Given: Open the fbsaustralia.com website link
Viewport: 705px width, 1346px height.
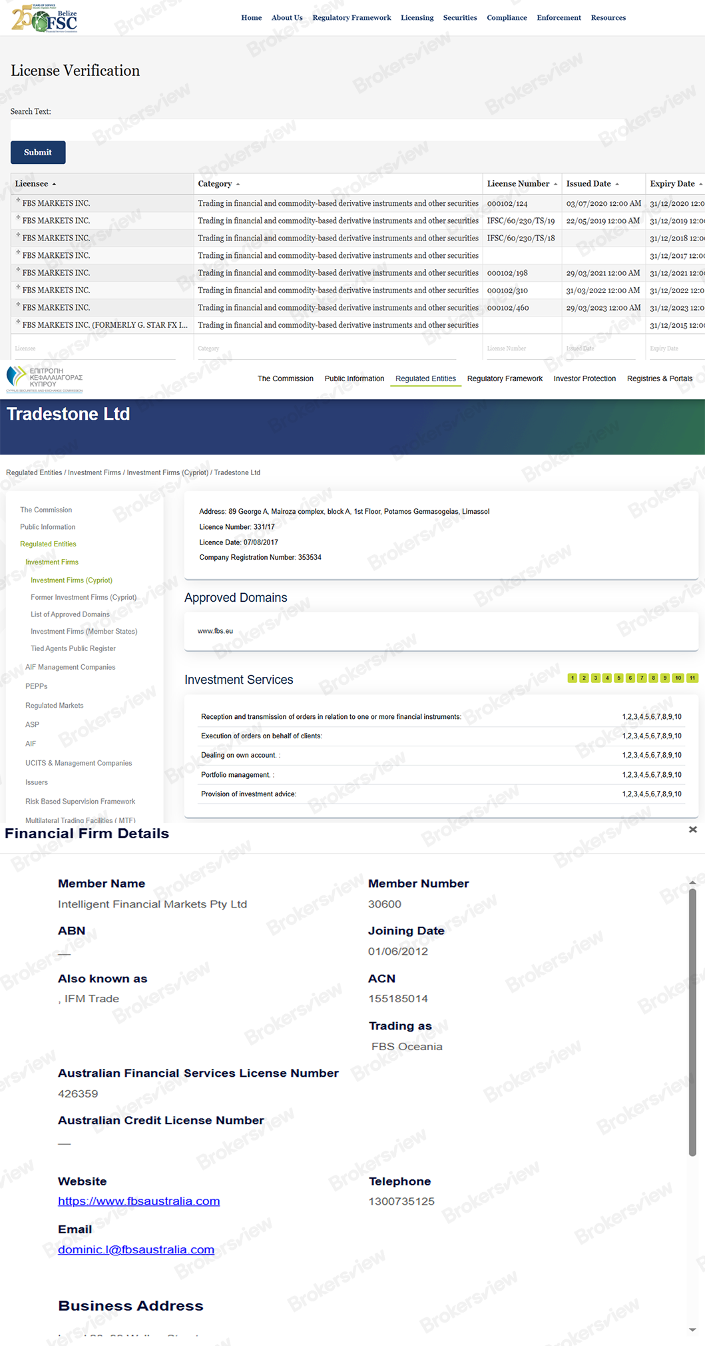Looking at the screenshot, I should click(138, 1201).
